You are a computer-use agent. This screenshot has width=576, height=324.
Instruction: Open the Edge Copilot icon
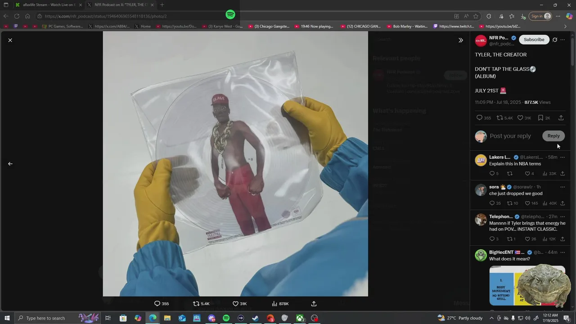569,16
